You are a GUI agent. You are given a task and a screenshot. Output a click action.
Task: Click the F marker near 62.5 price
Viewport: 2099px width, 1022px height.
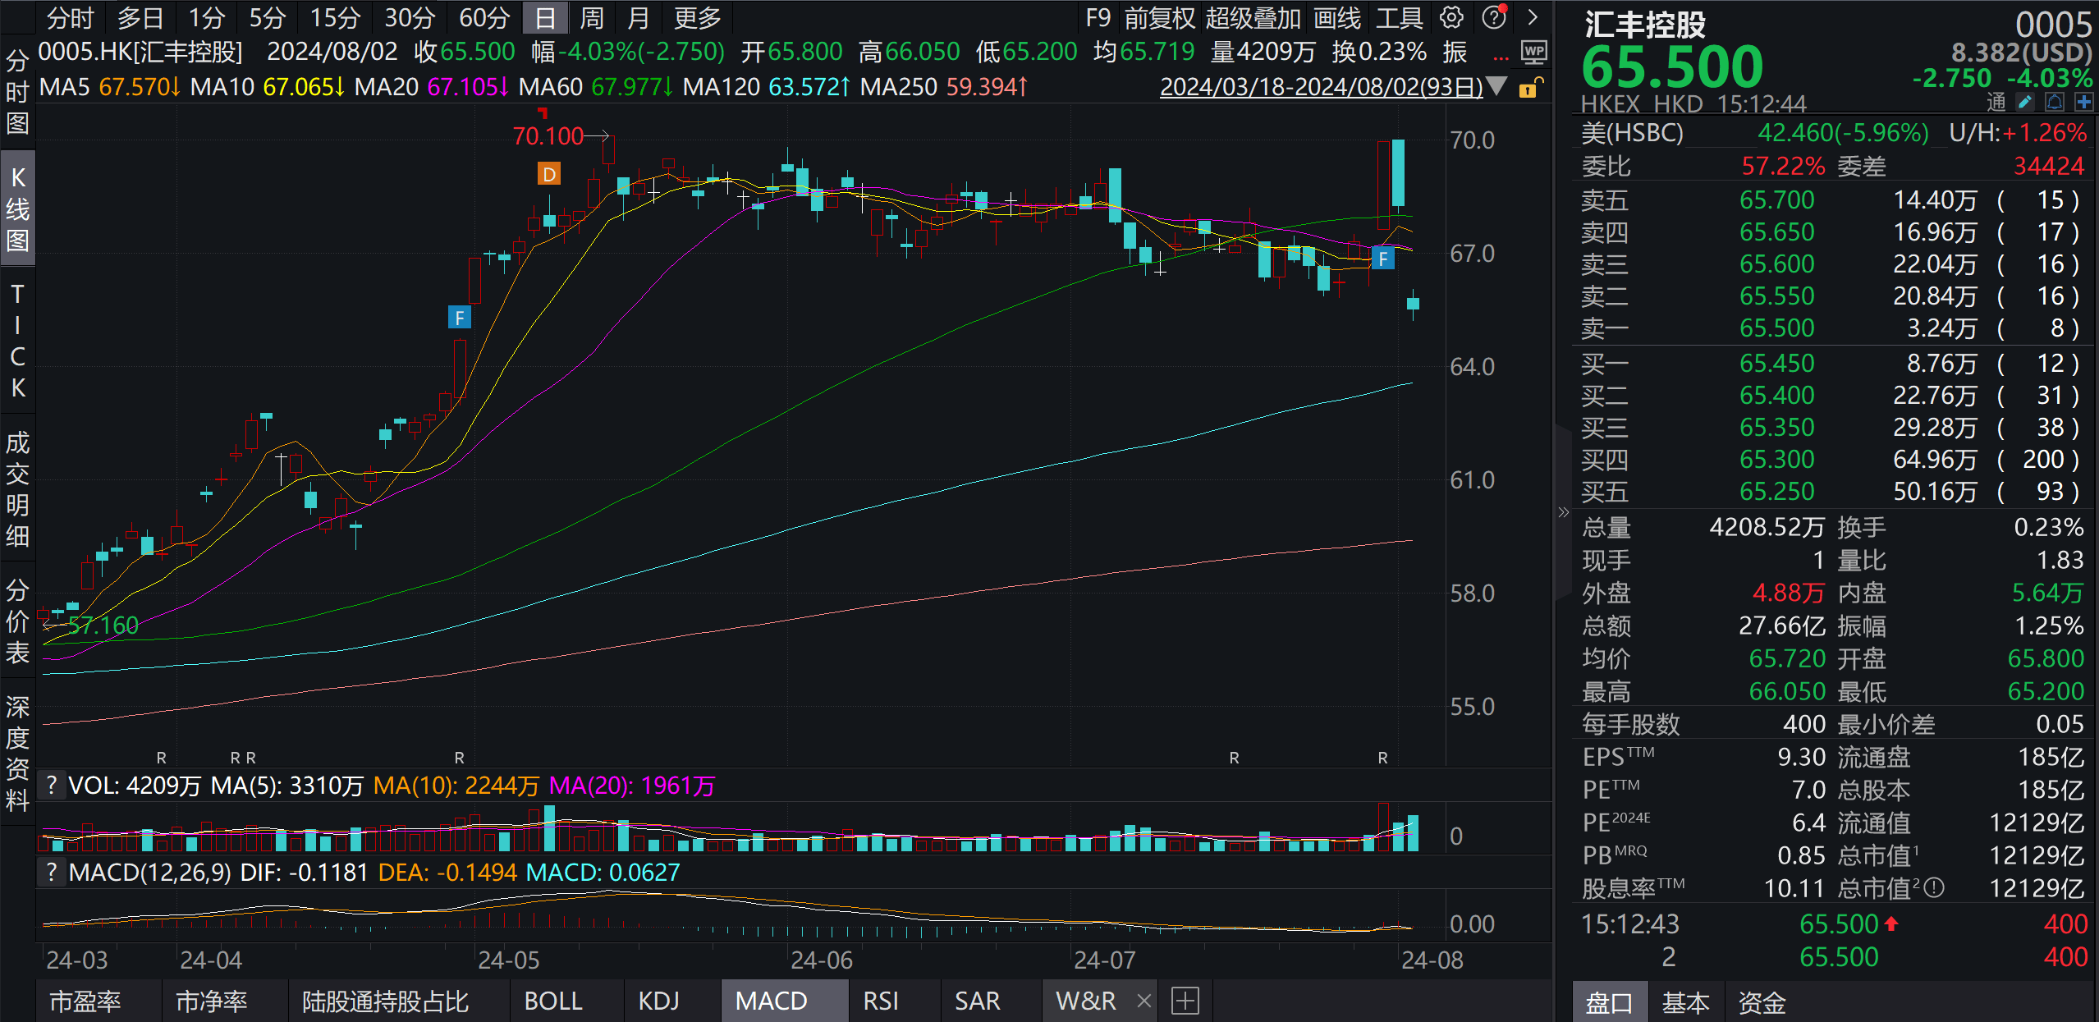click(x=460, y=318)
